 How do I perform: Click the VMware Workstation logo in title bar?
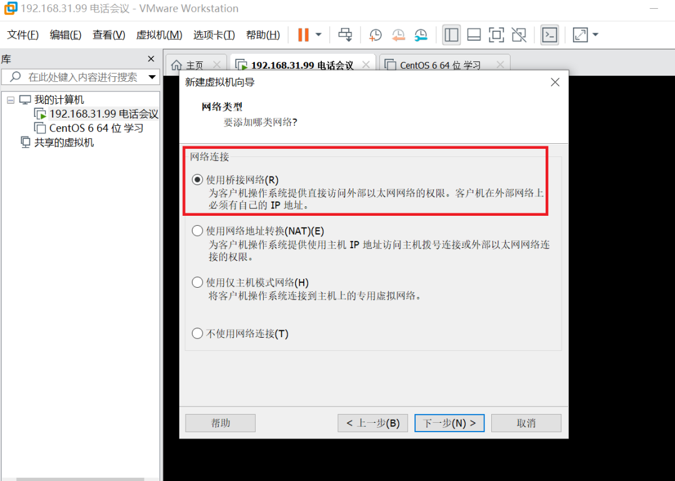10,8
